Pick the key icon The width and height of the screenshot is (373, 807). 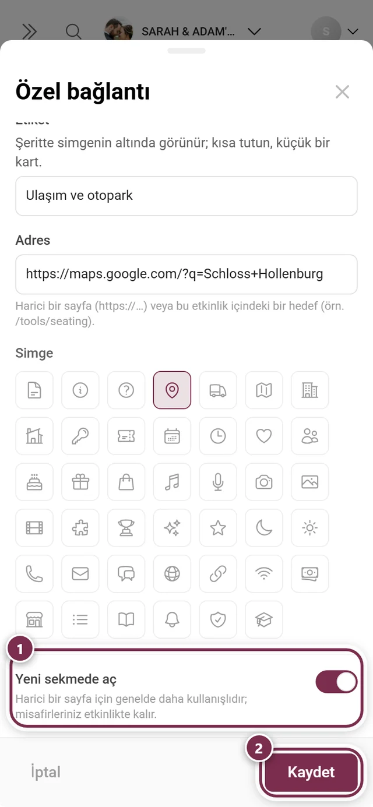pyautogui.click(x=80, y=436)
